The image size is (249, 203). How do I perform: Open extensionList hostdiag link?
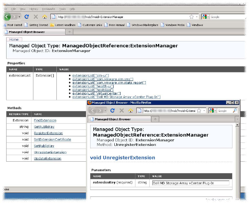click(93, 90)
